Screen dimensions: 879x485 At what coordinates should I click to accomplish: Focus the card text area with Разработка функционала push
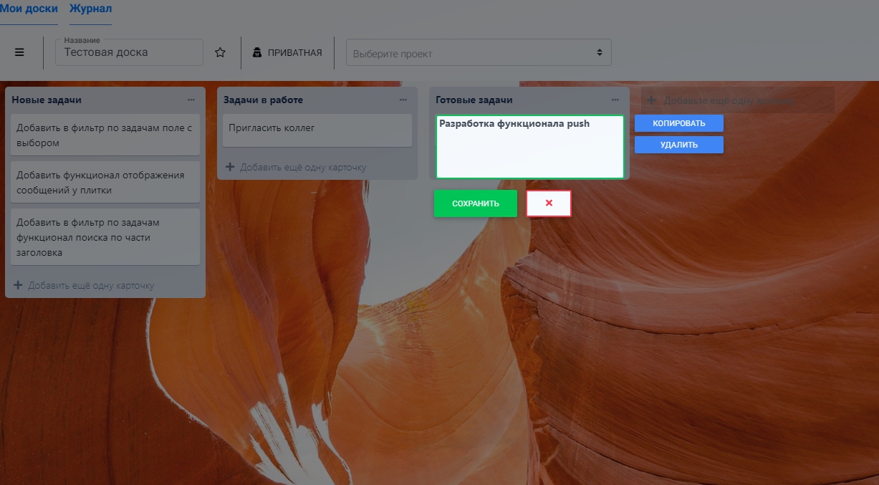530,147
